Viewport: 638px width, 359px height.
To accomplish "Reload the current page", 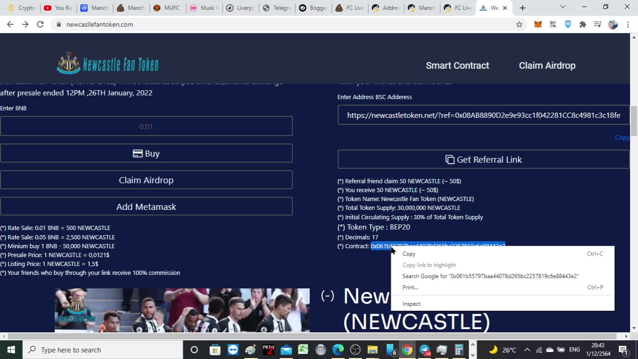I will click(x=40, y=24).
